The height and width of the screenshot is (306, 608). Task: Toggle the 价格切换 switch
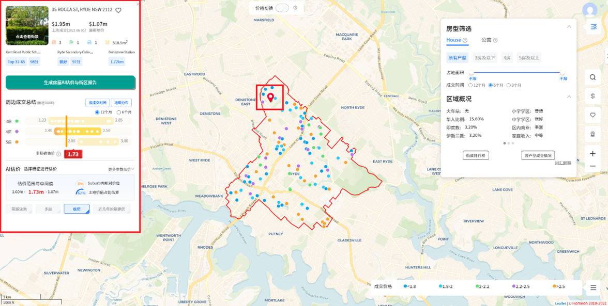tap(283, 8)
